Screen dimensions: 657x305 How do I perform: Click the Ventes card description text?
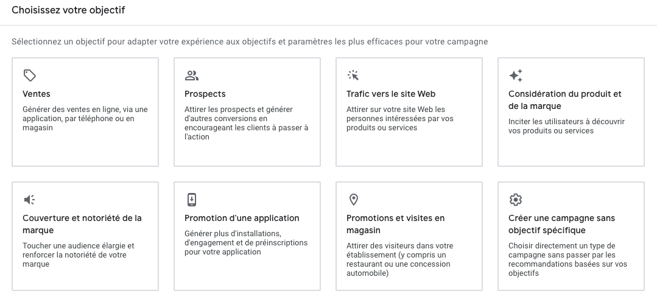[85, 119]
